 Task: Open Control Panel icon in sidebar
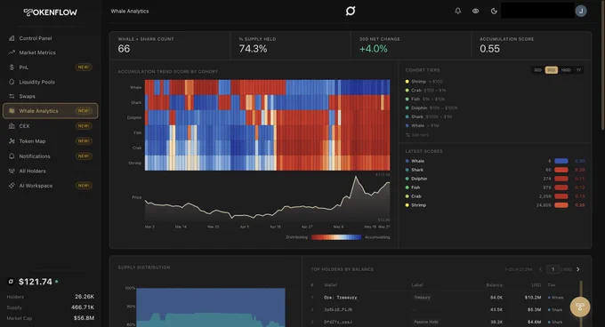[x=12, y=38]
